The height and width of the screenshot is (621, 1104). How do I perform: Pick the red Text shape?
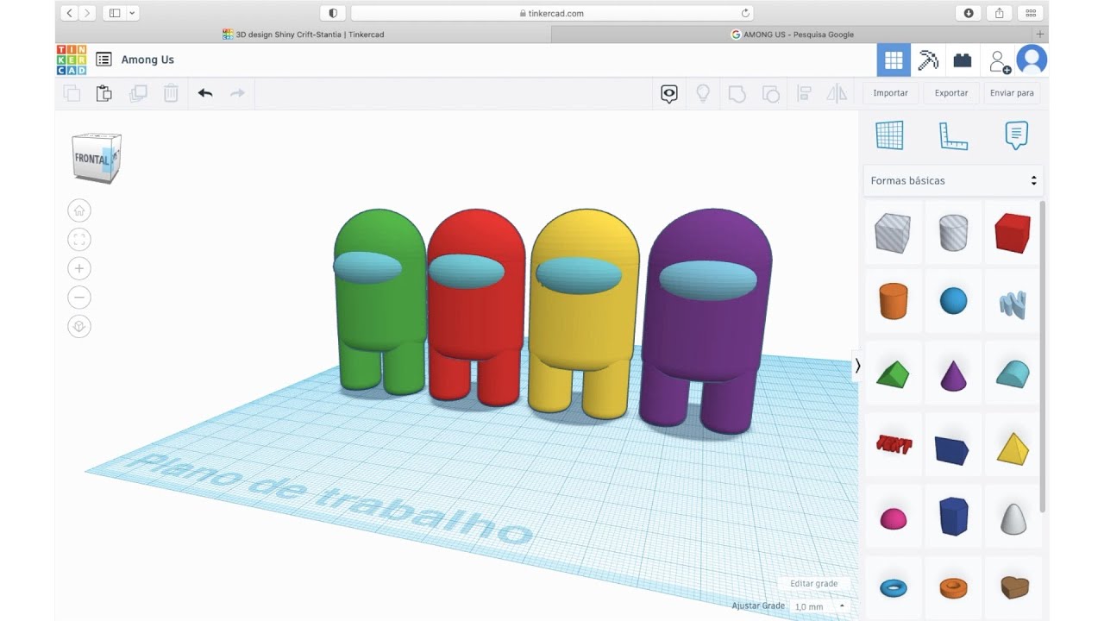coord(894,445)
